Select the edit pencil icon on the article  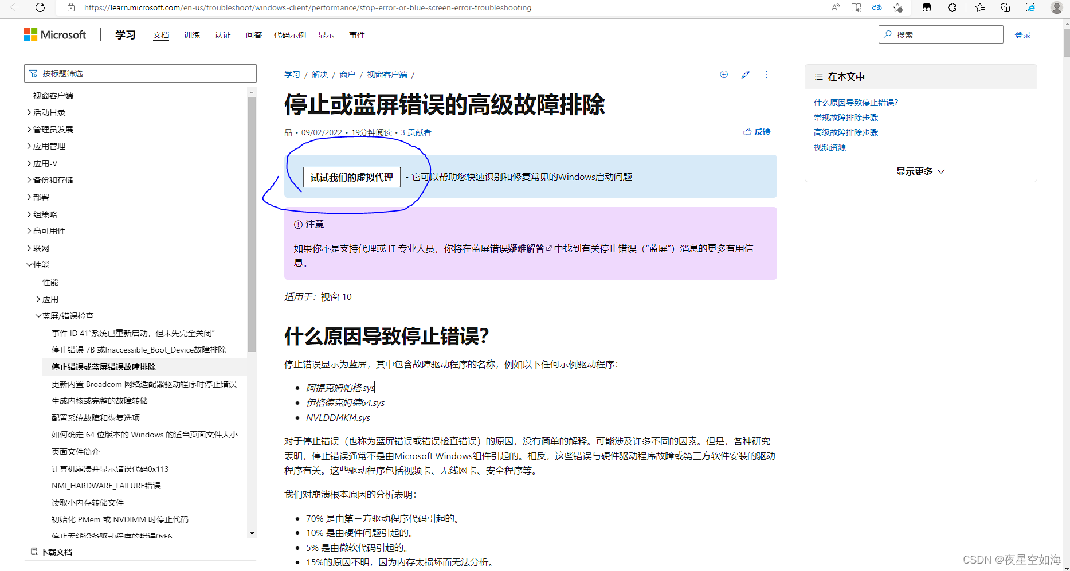click(745, 74)
